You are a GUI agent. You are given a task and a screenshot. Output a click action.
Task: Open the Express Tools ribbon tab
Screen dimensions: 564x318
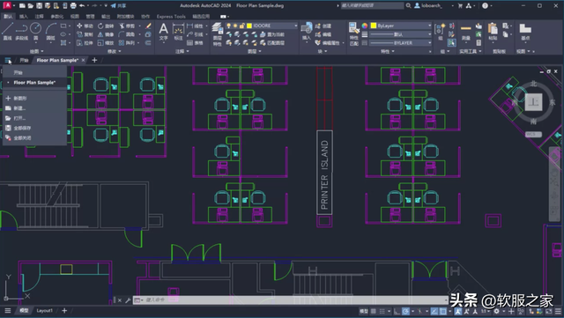point(171,16)
